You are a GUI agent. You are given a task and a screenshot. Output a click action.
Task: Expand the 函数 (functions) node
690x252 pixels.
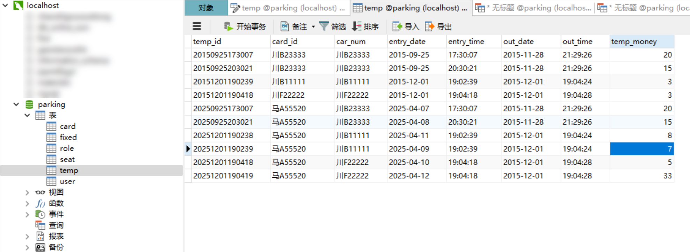[x=27, y=203]
